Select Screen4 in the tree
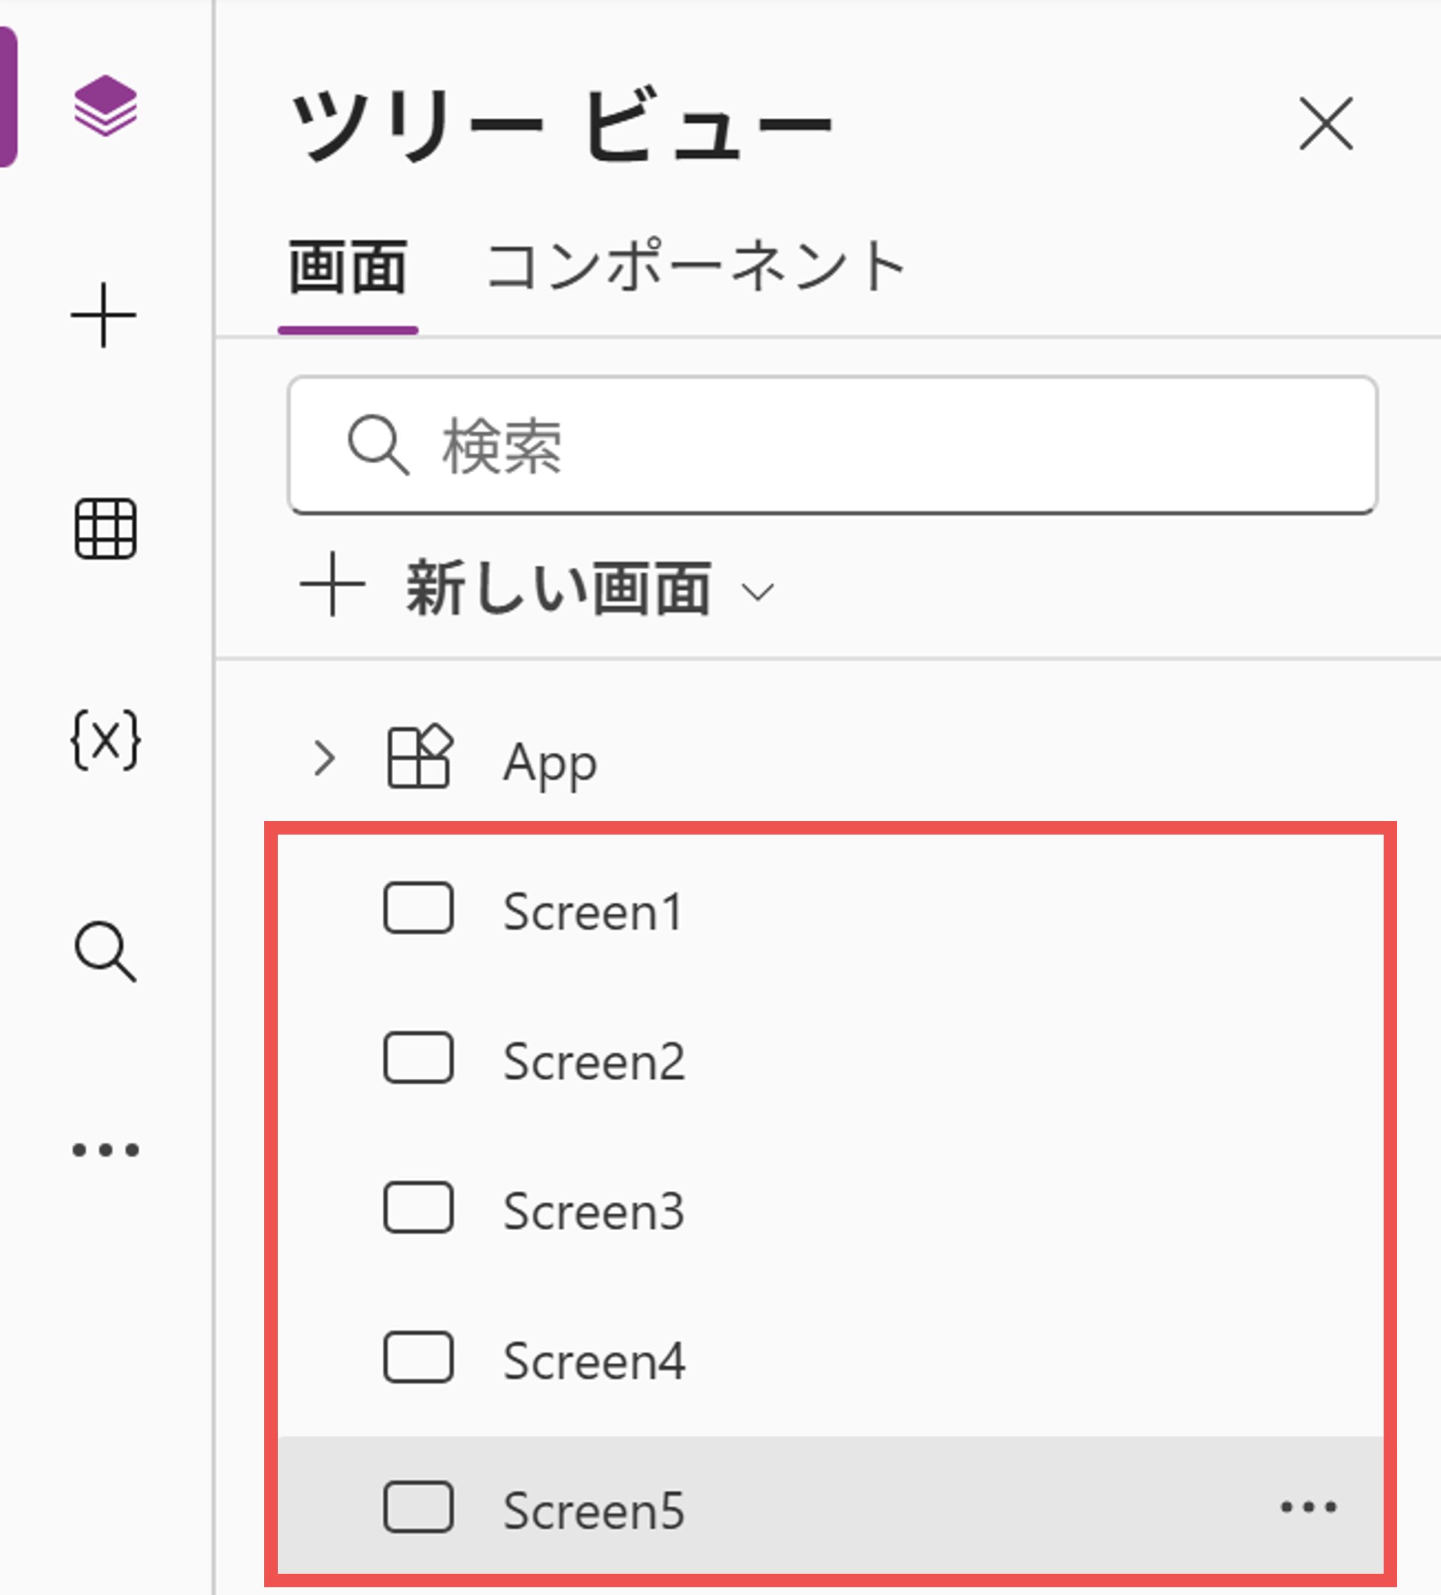The image size is (1441, 1595). click(x=594, y=1361)
